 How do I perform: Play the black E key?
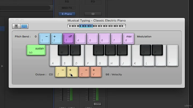tap(75, 50)
